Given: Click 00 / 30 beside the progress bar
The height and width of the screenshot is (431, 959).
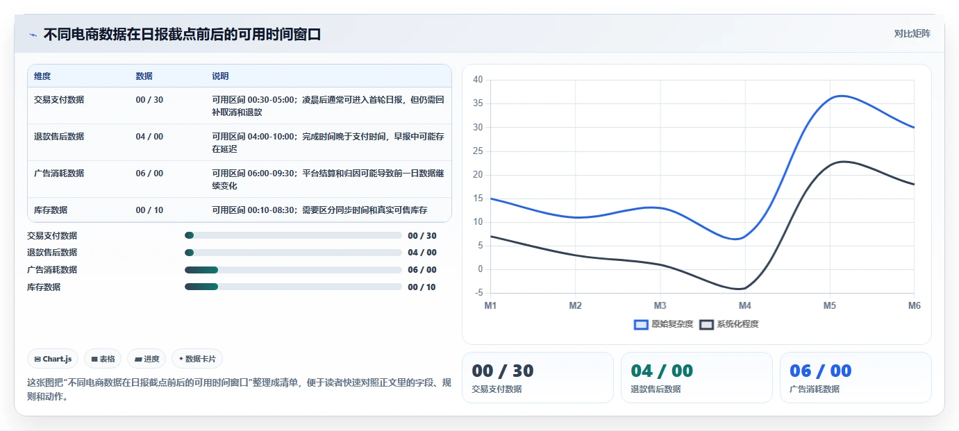Looking at the screenshot, I should [x=422, y=236].
